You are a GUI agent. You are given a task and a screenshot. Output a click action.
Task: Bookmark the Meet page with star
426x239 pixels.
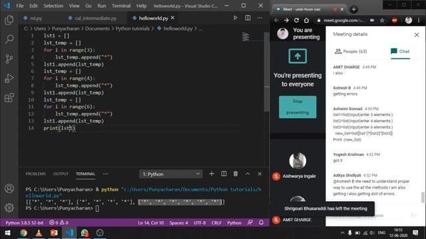[382, 21]
